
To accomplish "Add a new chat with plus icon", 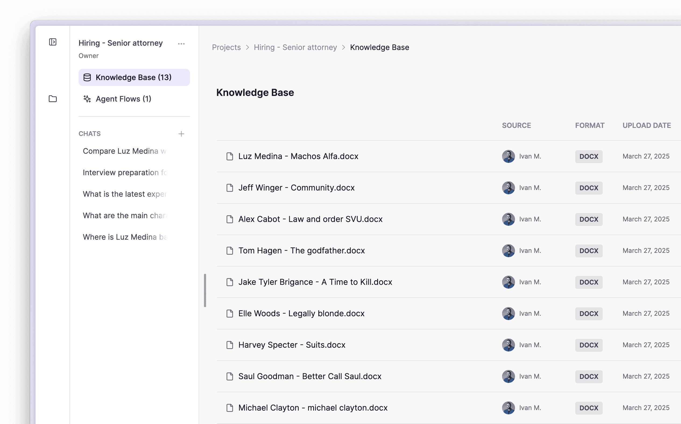I will pos(181,134).
